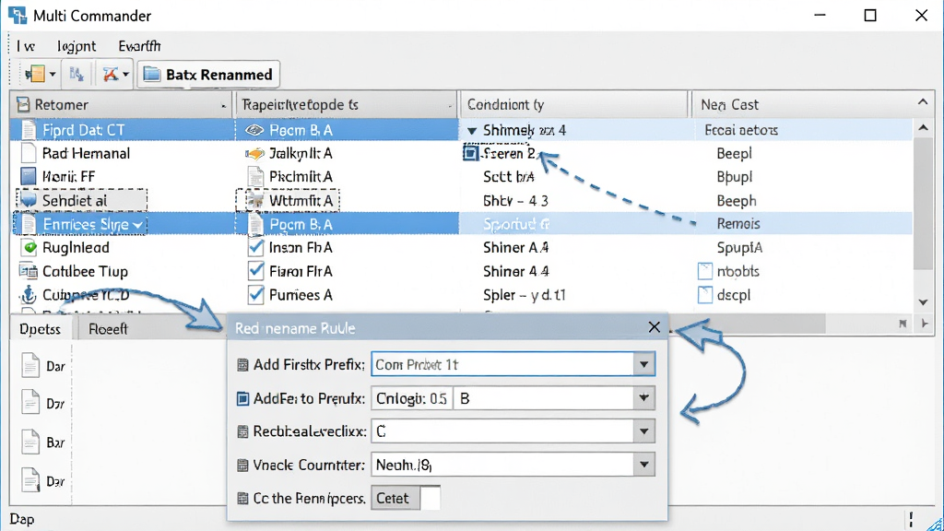Select the Shiner A.4 cell
944x531 pixels.
coord(515,247)
